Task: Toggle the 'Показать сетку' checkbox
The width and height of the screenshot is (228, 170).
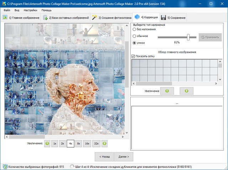Action: click(134, 56)
